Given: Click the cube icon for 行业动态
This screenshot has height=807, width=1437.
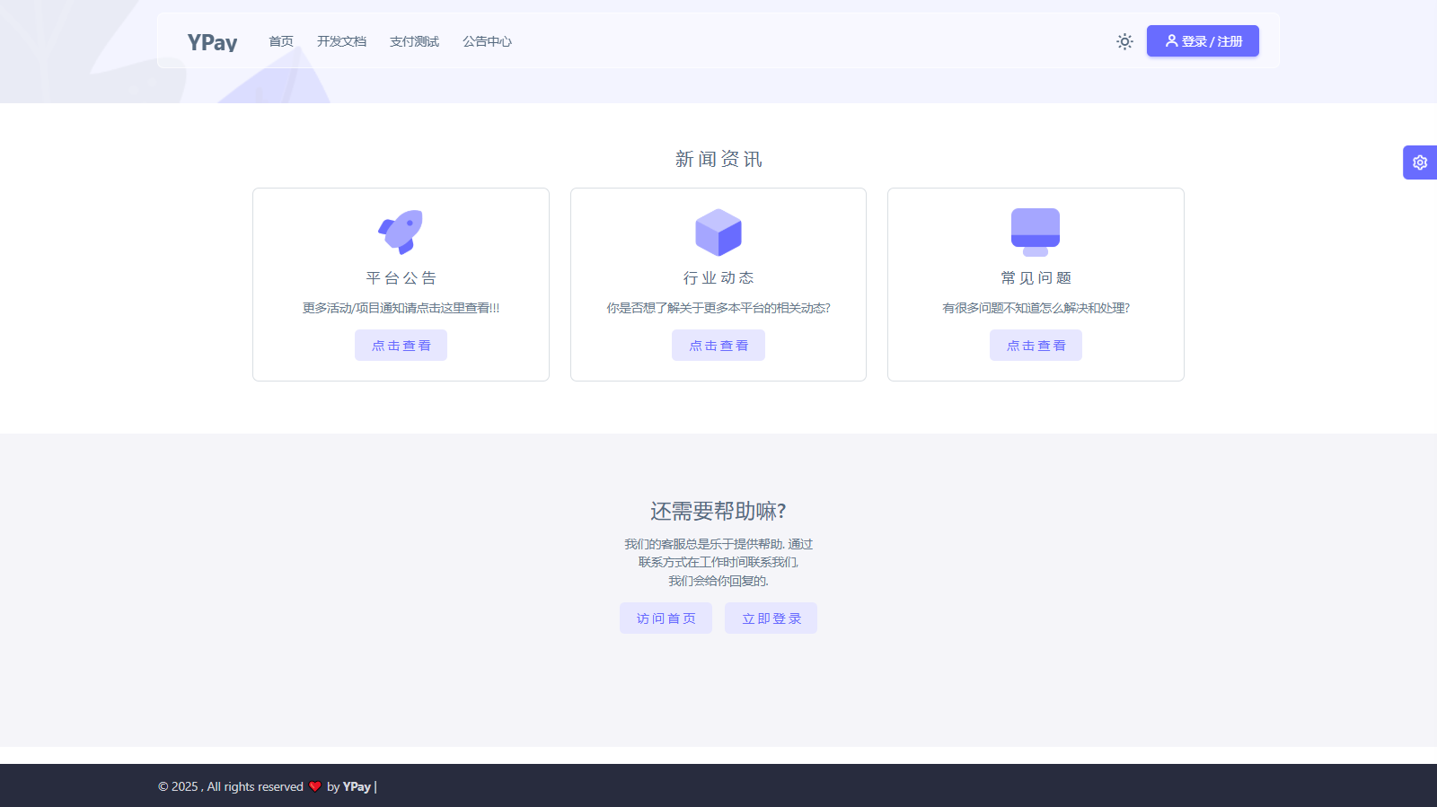Looking at the screenshot, I should click(718, 232).
